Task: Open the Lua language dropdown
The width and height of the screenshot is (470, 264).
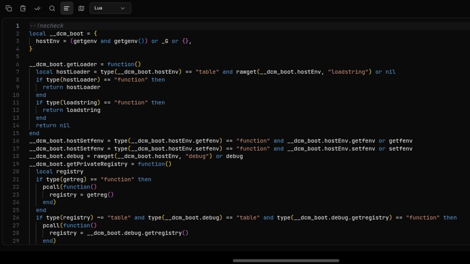Action: pos(110,8)
